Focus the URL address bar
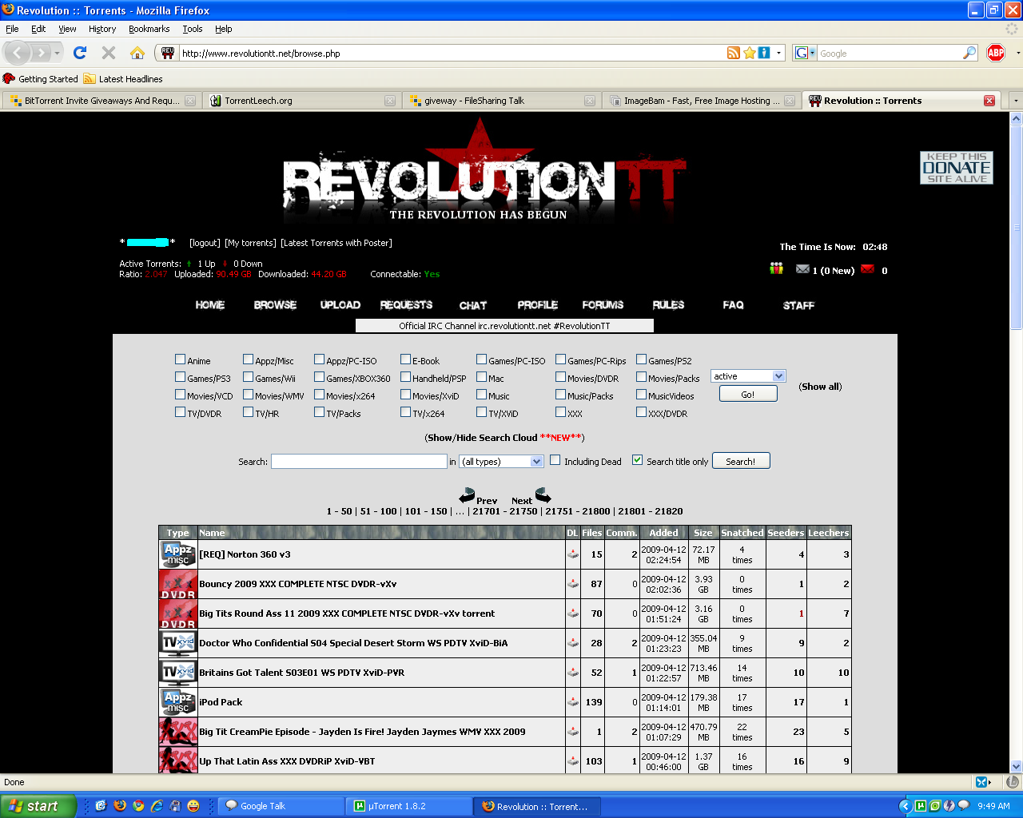Image resolution: width=1023 pixels, height=818 pixels. (x=452, y=54)
